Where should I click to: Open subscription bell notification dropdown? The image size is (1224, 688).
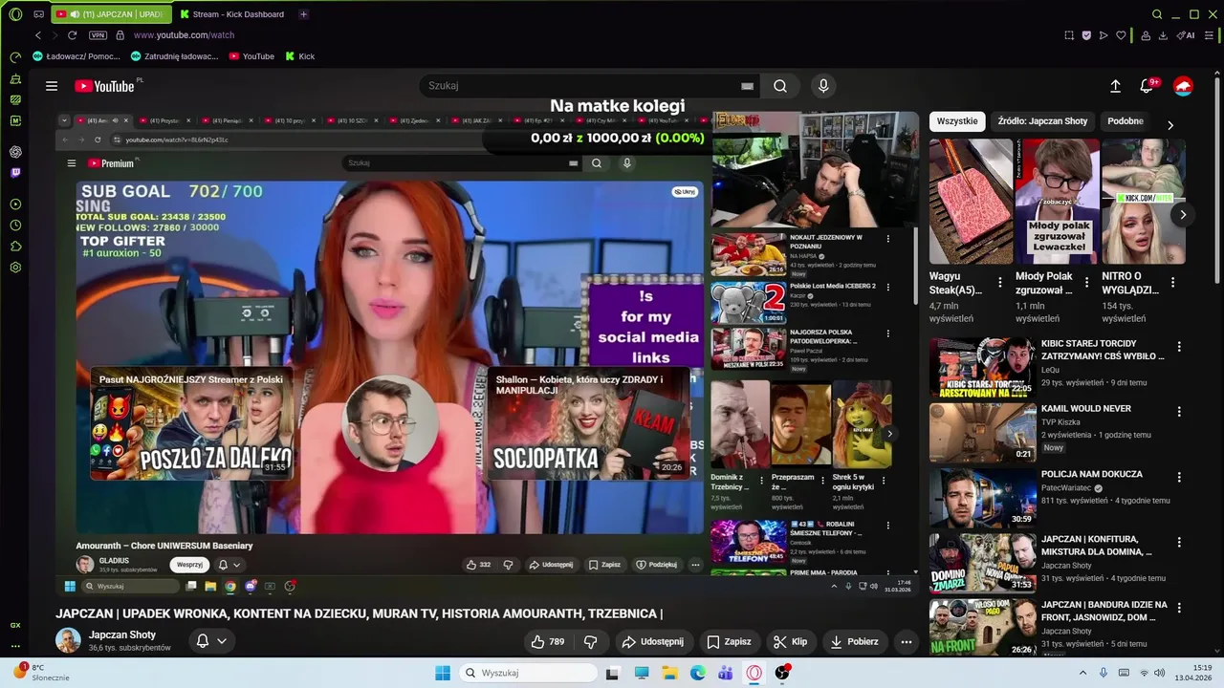point(211,641)
